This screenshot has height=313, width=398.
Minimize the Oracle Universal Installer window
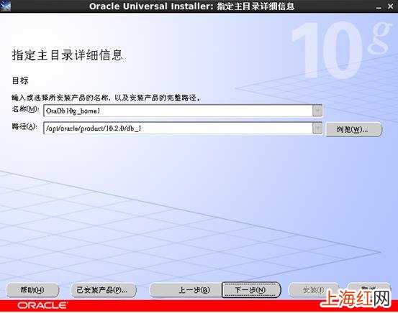(379, 7)
